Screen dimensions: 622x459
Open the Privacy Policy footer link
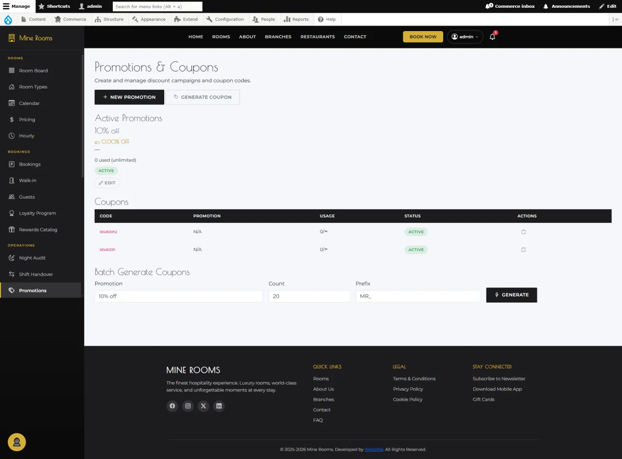pyautogui.click(x=408, y=389)
